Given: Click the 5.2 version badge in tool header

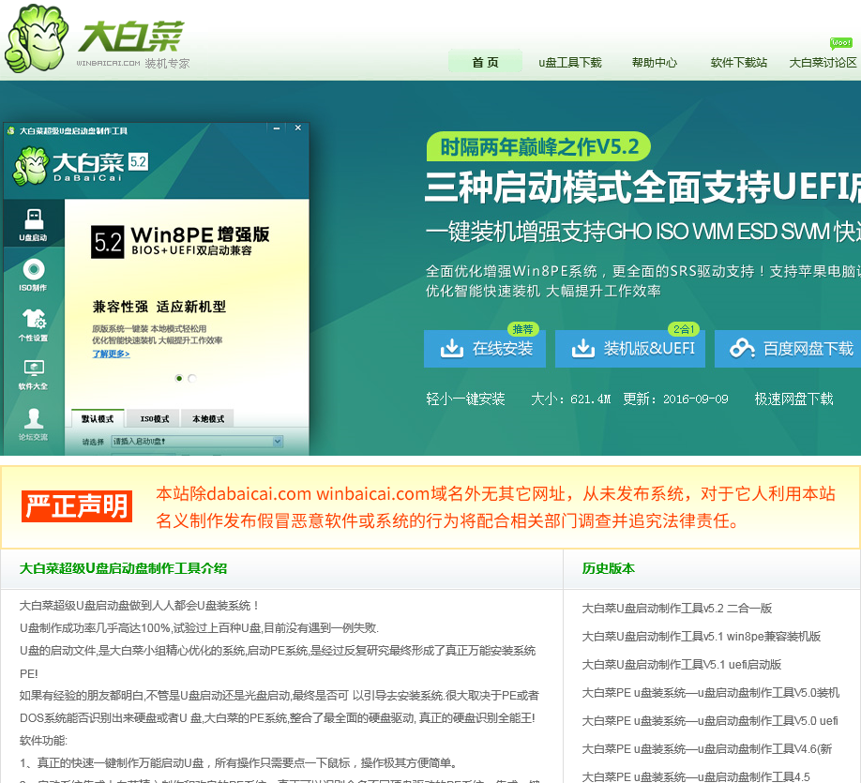Looking at the screenshot, I should click(x=139, y=161).
